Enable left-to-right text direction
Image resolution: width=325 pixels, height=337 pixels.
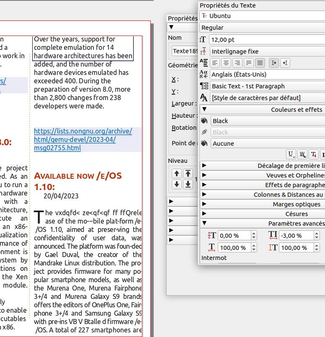274,63
